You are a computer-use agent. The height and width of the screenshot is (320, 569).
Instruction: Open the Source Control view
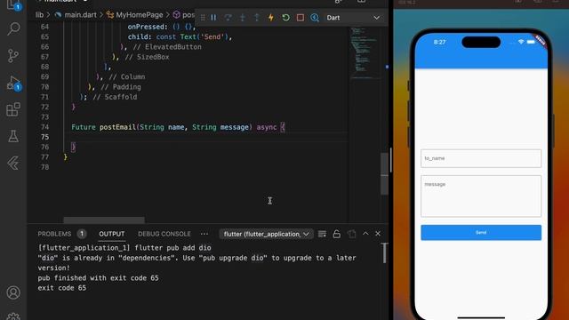click(x=13, y=56)
